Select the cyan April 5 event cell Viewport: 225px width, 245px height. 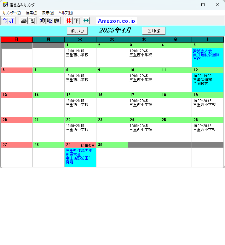click(x=207, y=57)
